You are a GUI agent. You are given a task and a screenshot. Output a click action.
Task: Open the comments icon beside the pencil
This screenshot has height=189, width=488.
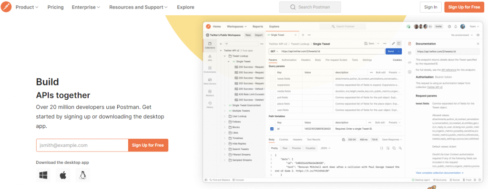click(399, 44)
